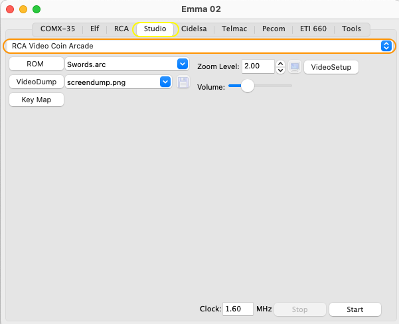This screenshot has width=399, height=324.
Task: Open the Telmac tab
Action: pyautogui.click(x=234, y=29)
